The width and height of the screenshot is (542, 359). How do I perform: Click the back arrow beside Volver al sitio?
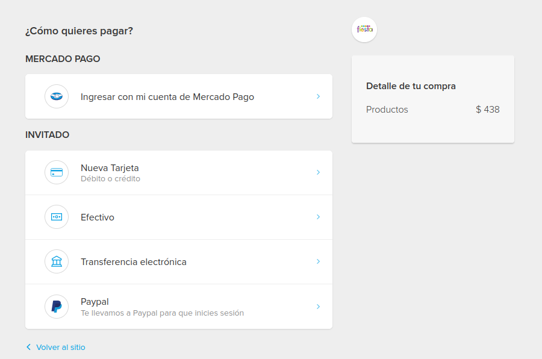coord(29,347)
